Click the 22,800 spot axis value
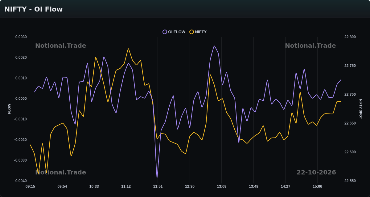The height and width of the screenshot is (197, 370). pos(350,37)
